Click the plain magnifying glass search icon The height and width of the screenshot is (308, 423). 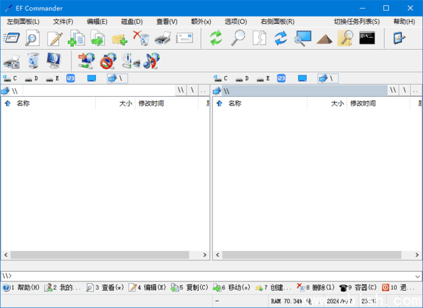[238, 38]
